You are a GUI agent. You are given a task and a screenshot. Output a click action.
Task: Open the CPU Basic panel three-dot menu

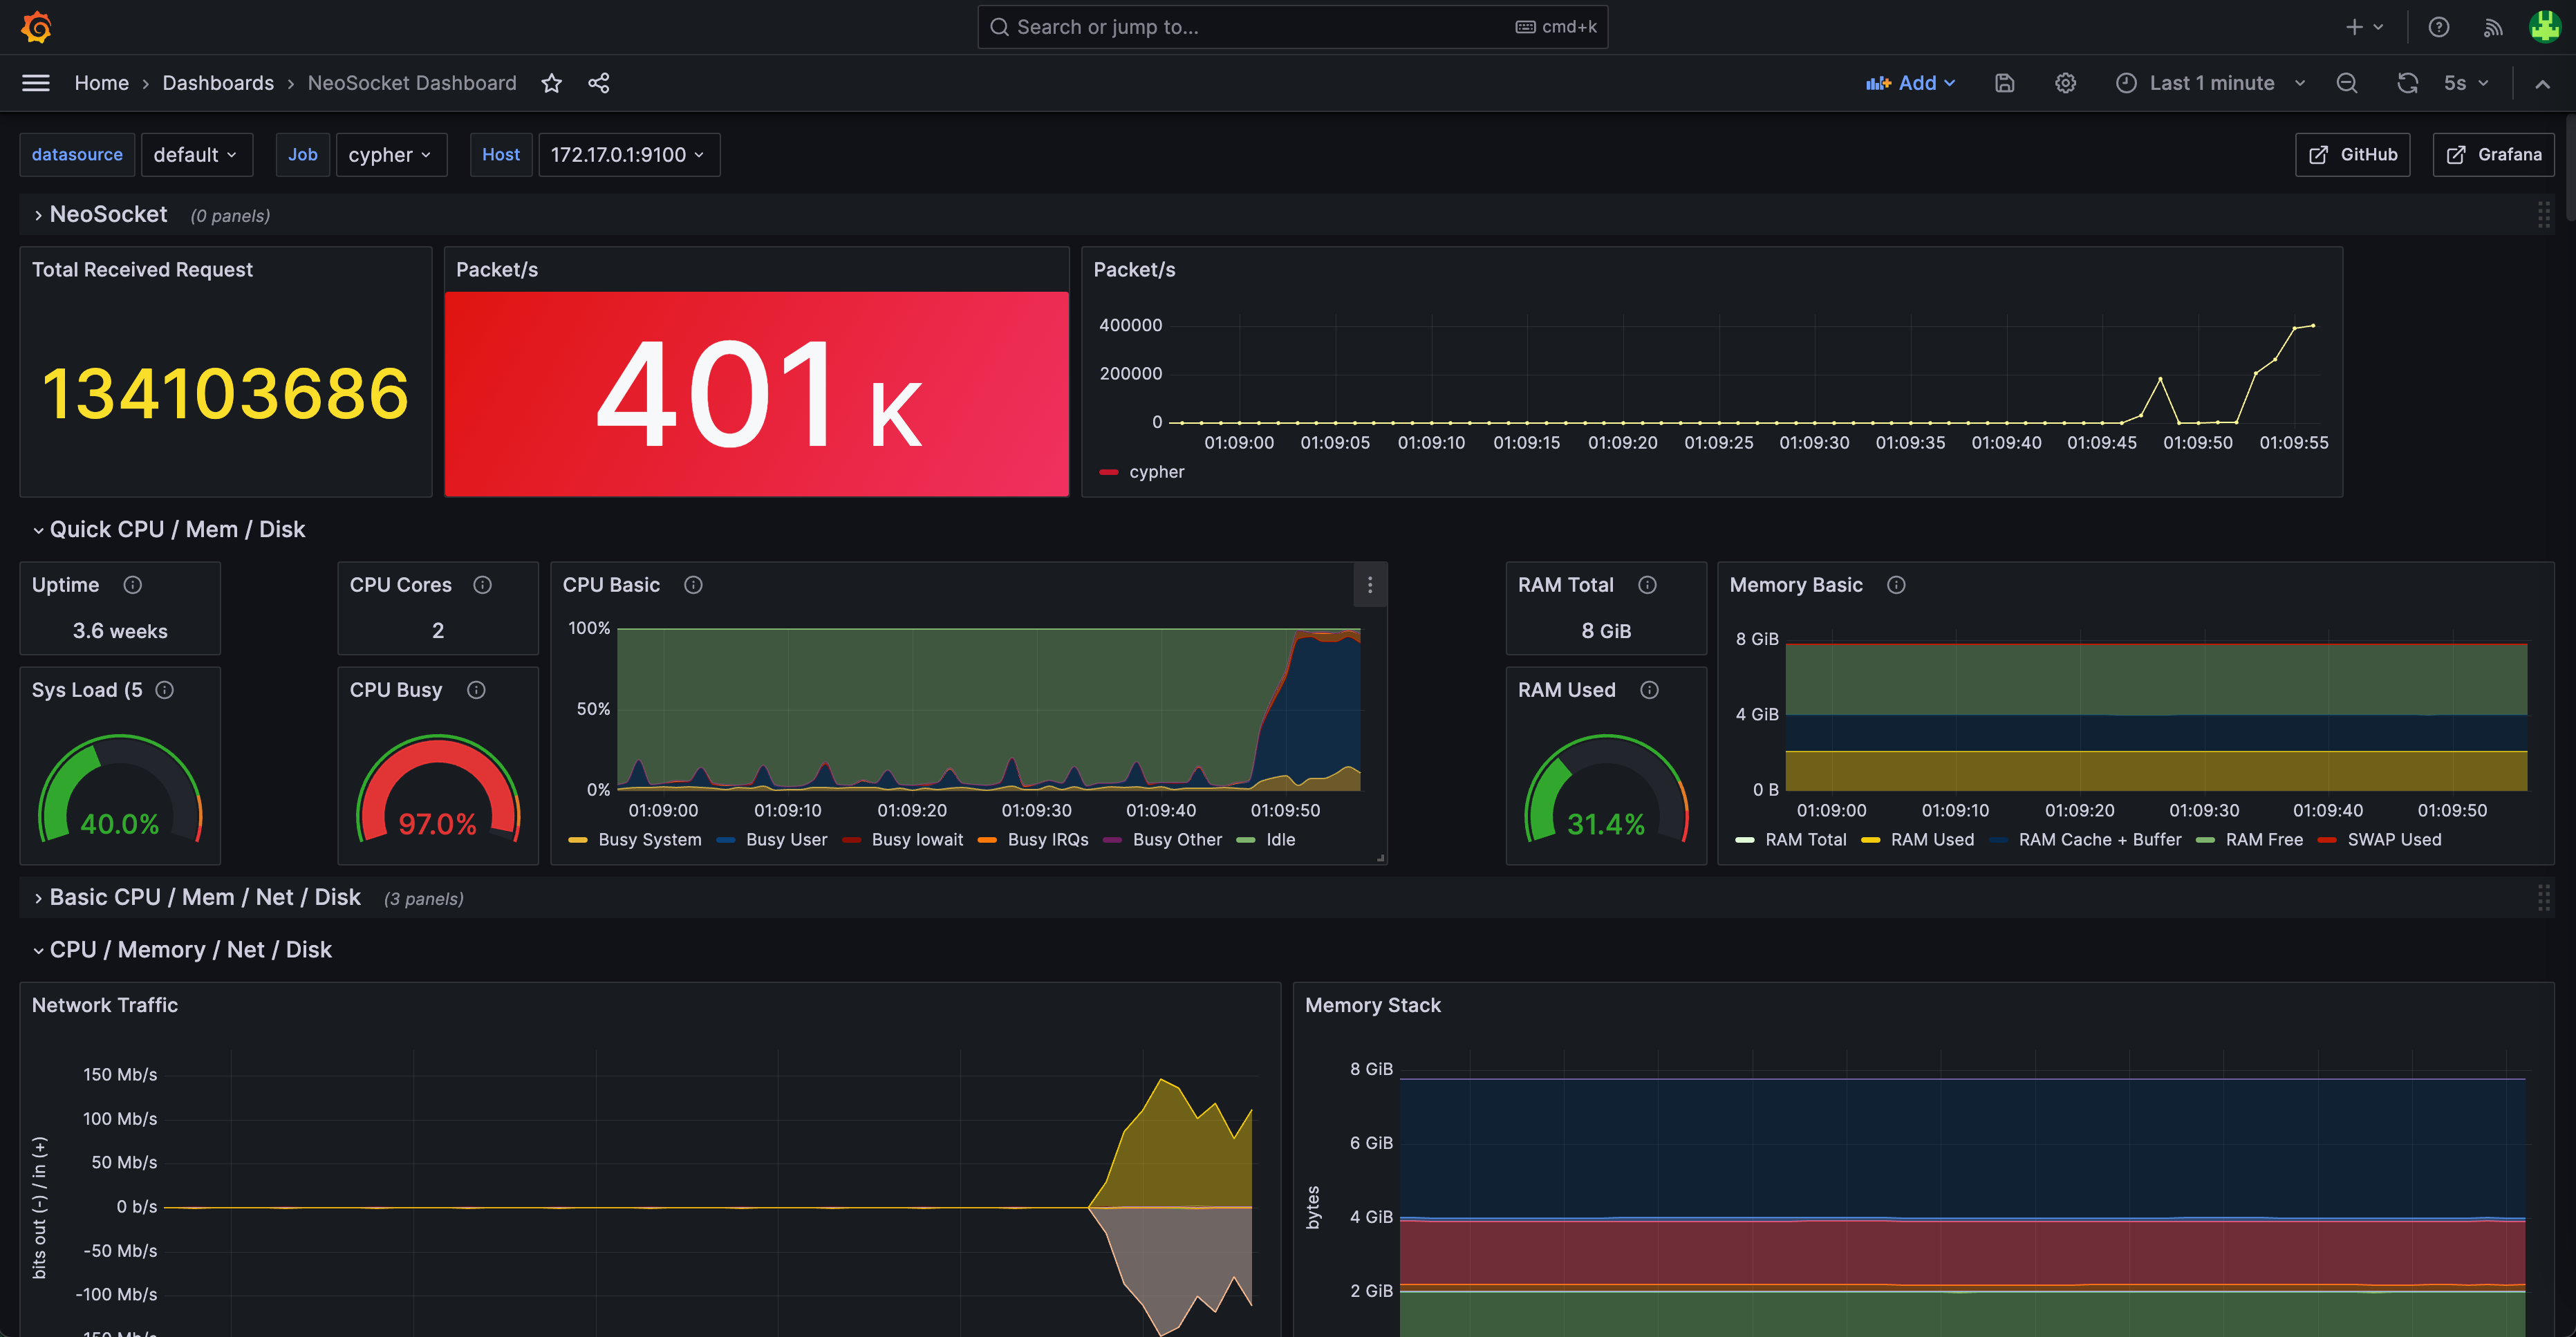click(x=1370, y=585)
